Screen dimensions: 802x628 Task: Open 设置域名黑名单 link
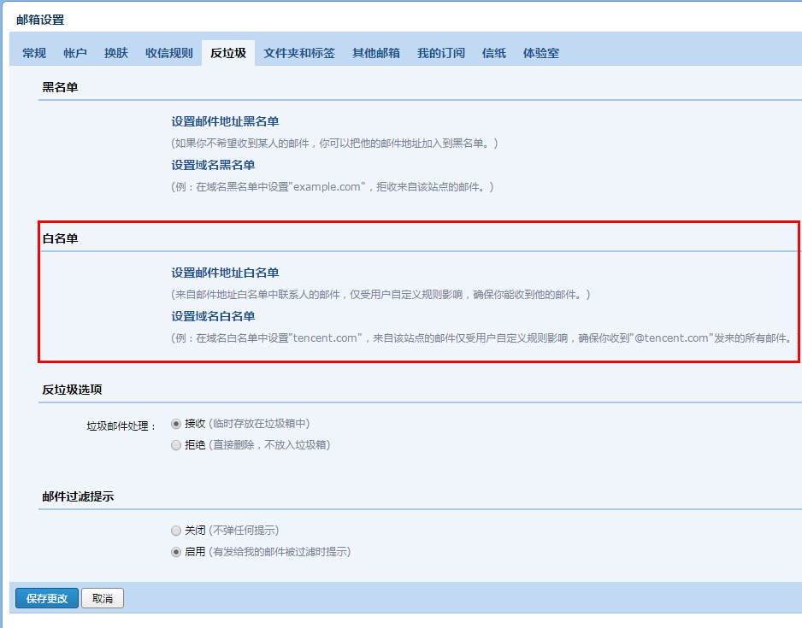pyautogui.click(x=213, y=165)
